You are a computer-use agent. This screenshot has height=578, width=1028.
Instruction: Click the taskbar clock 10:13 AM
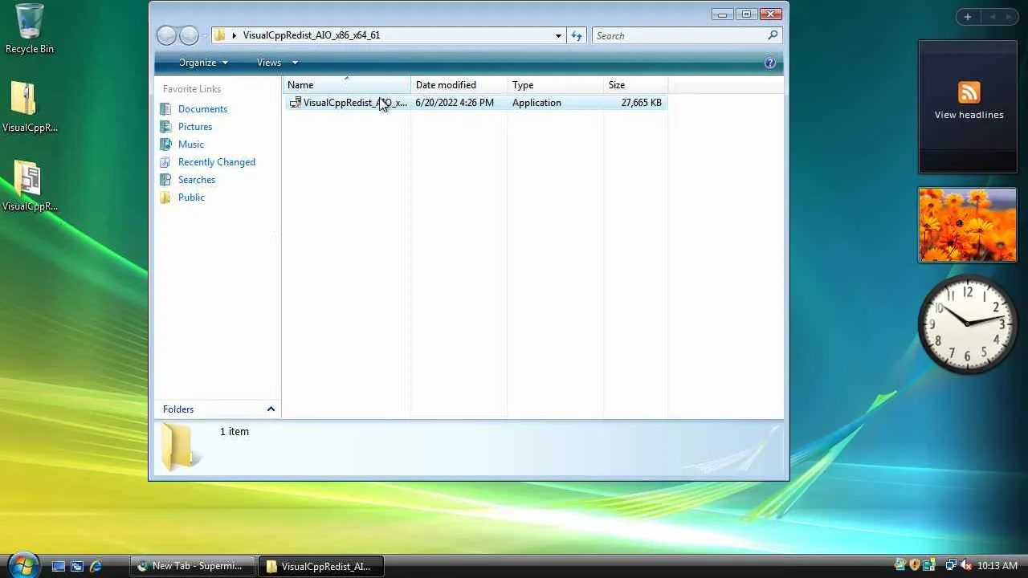pyautogui.click(x=997, y=566)
